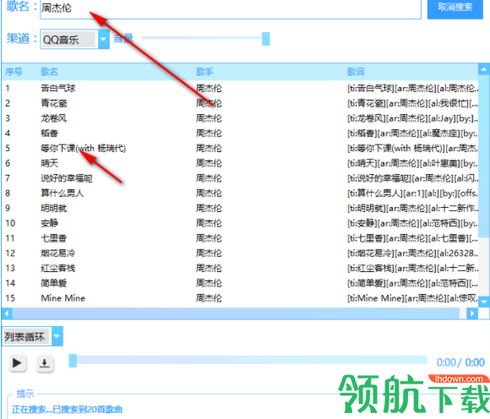Select the song 安静
This screenshot has height=419, width=490.
[x=49, y=223]
